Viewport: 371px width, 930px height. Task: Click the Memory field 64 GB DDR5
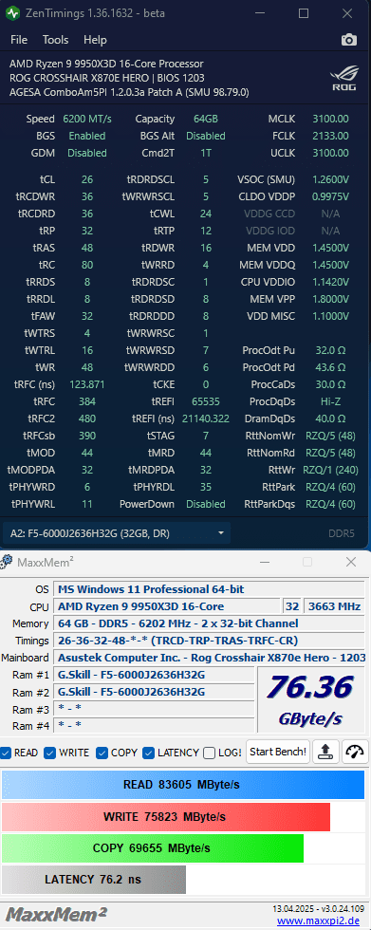(x=209, y=623)
